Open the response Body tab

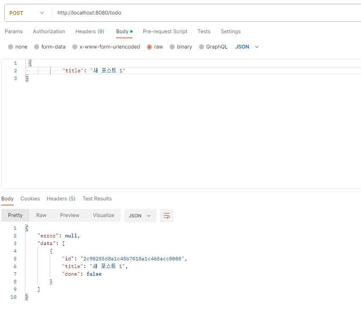point(7,199)
